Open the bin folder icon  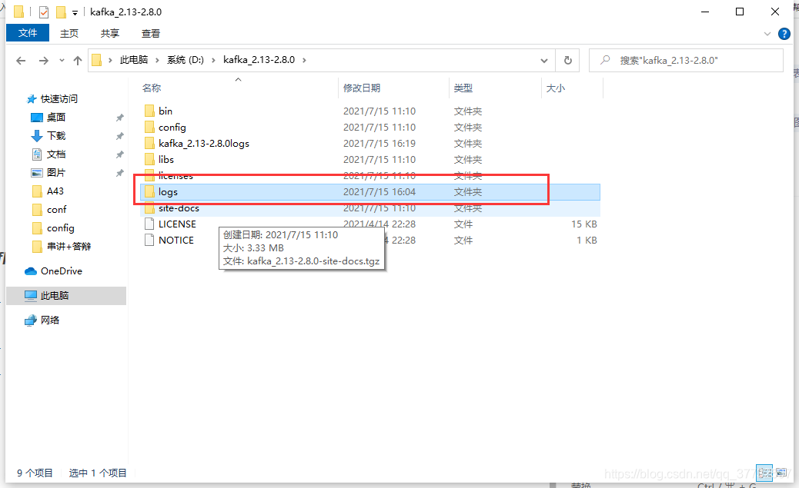click(149, 111)
